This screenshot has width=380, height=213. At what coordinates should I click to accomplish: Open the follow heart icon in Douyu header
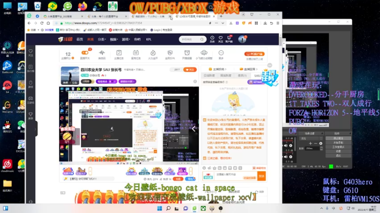(220, 38)
